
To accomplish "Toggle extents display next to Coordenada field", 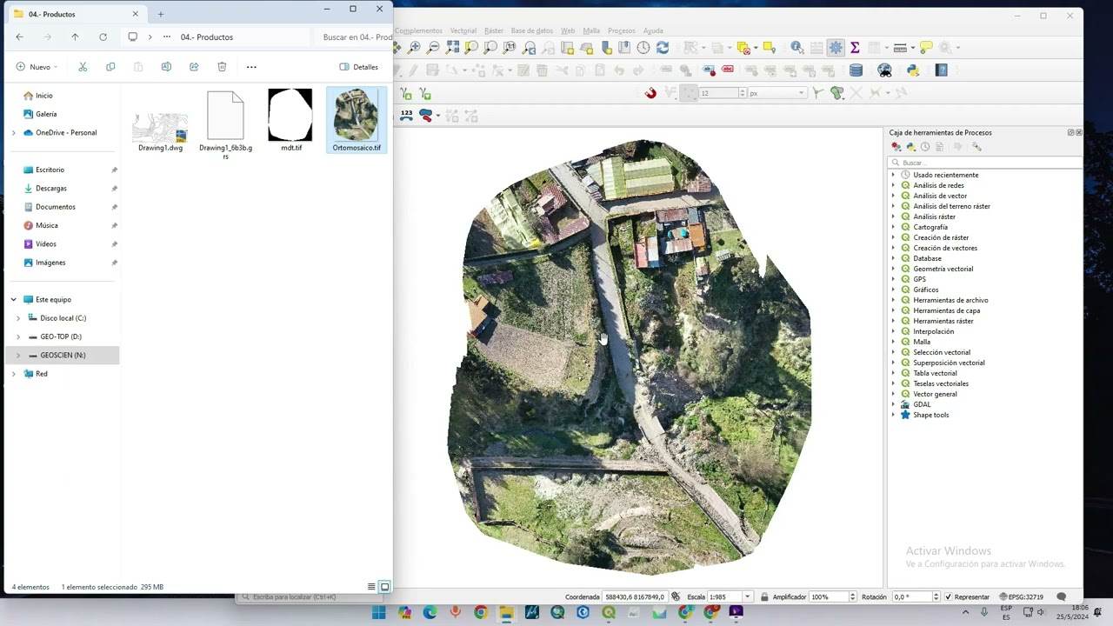I will tap(676, 597).
